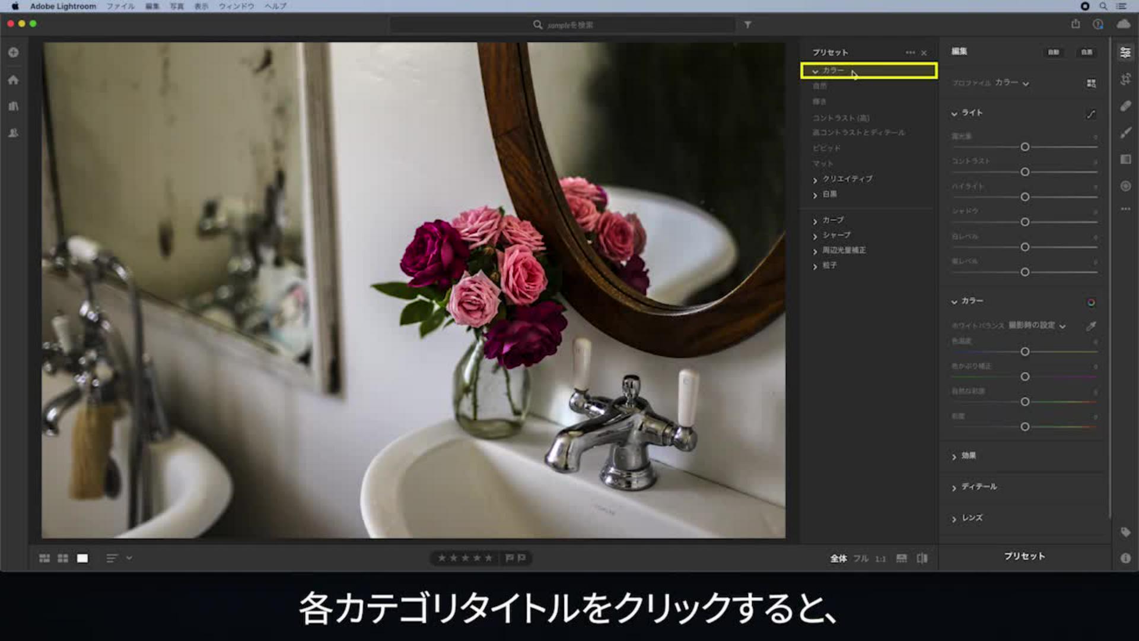
Task: Switch to photo grid view
Action: pos(44,558)
